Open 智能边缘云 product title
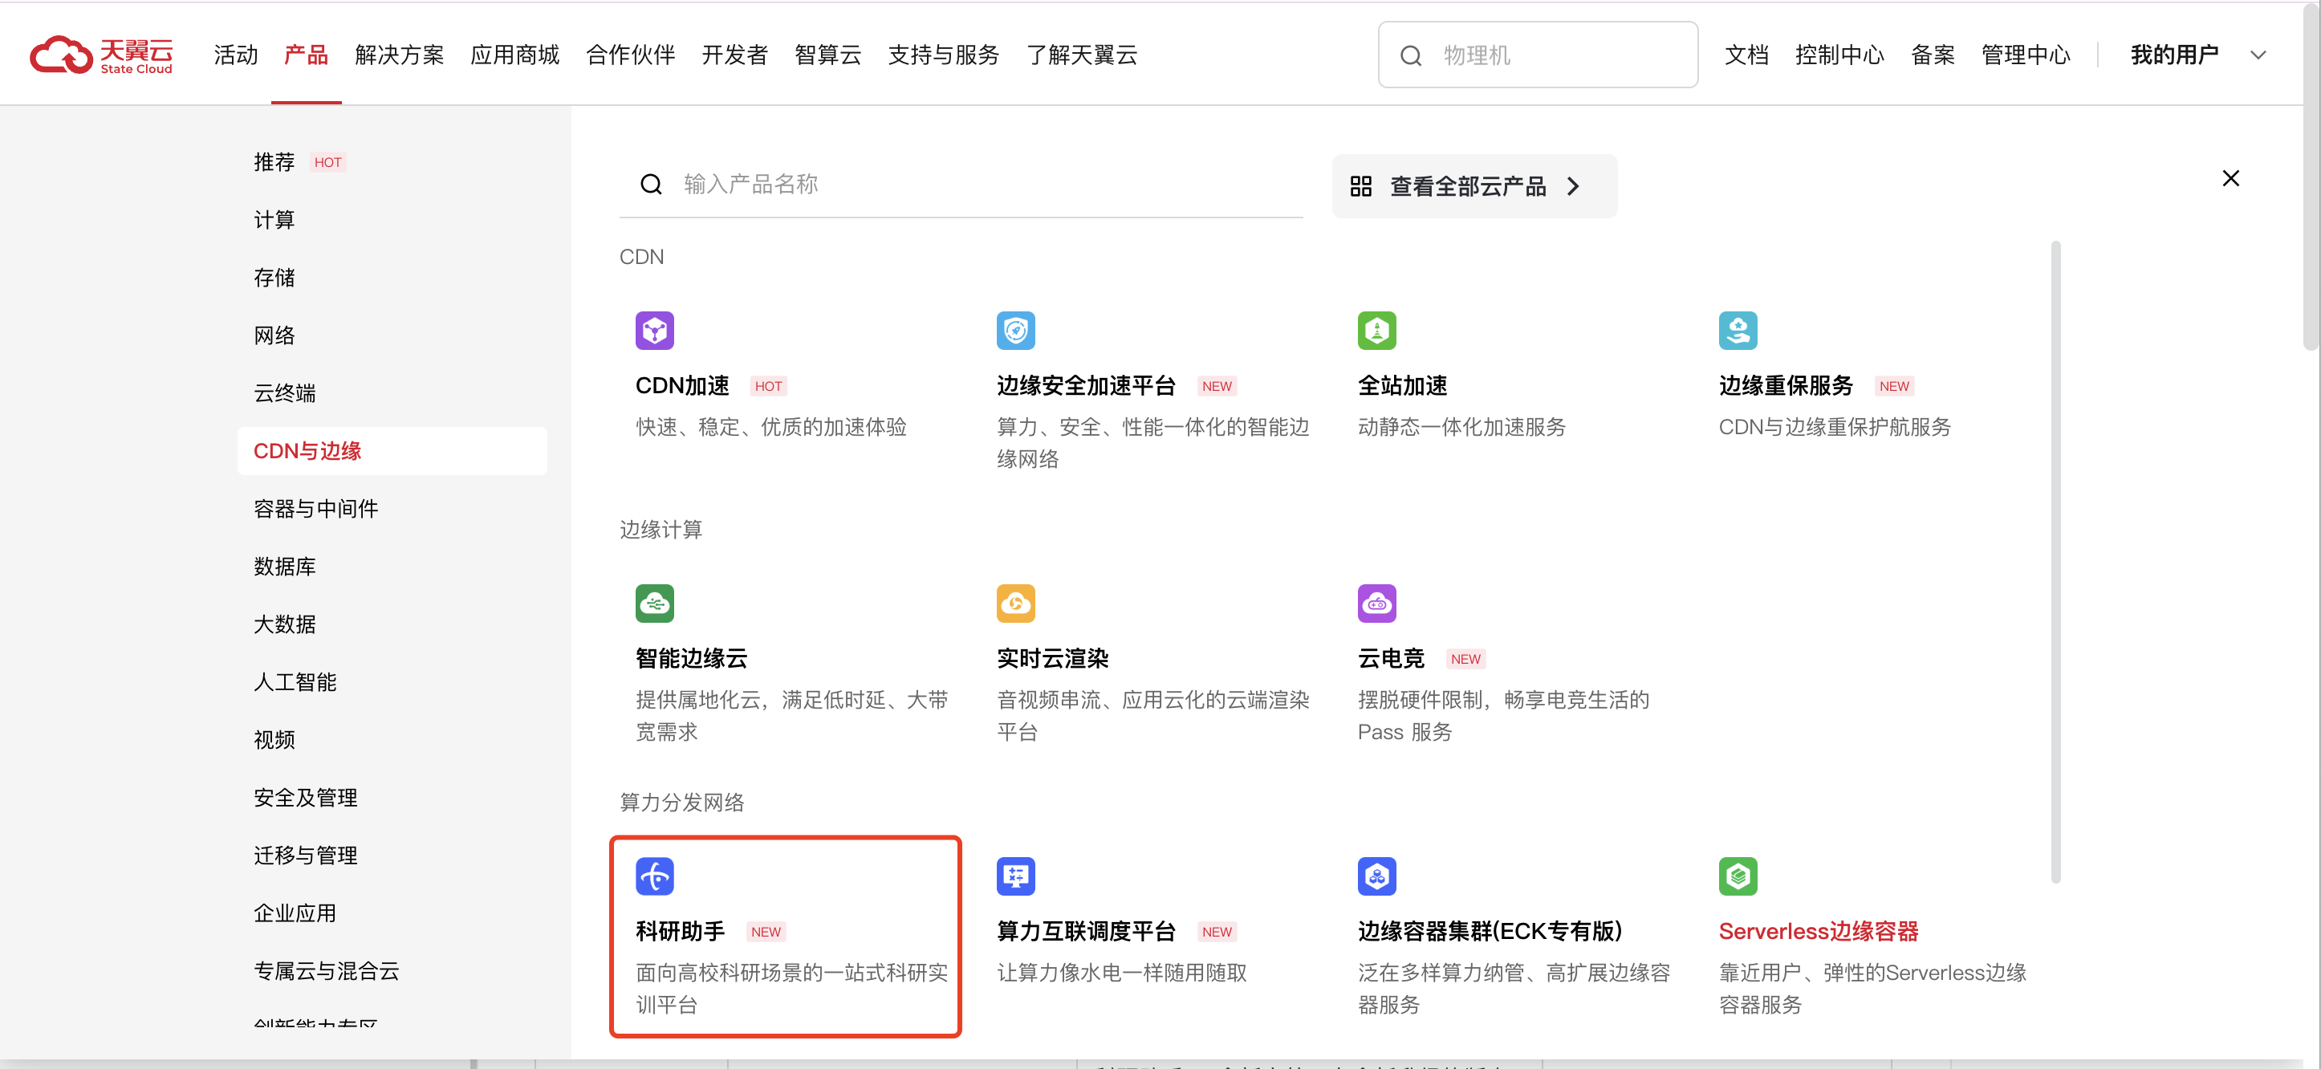Viewport: 2321px width, 1069px height. pos(692,658)
